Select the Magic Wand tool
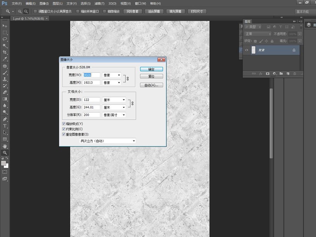The image size is (316, 237). point(5,46)
